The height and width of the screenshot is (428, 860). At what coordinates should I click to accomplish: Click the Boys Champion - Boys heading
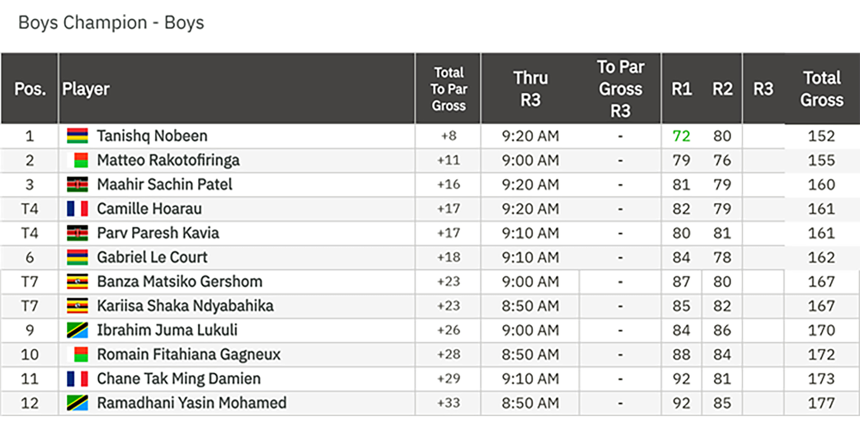pos(111,22)
